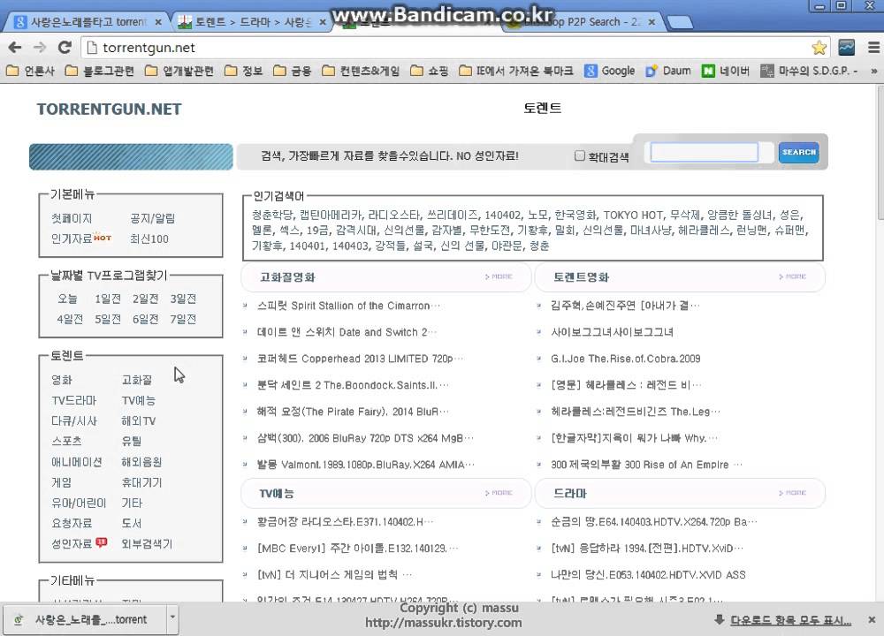Open 최신100 menu item
The width and height of the screenshot is (884, 636).
(149, 238)
